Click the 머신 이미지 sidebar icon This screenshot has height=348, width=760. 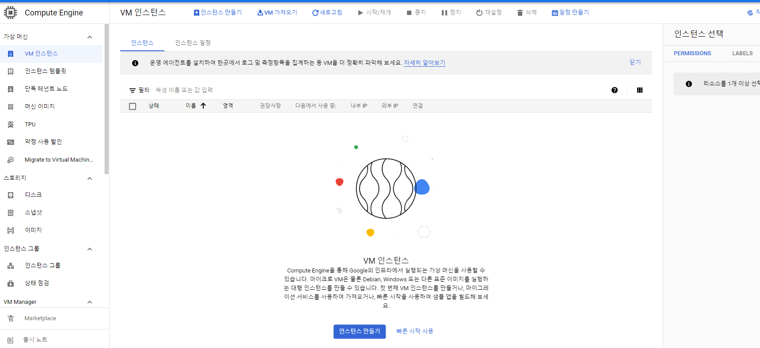11,106
